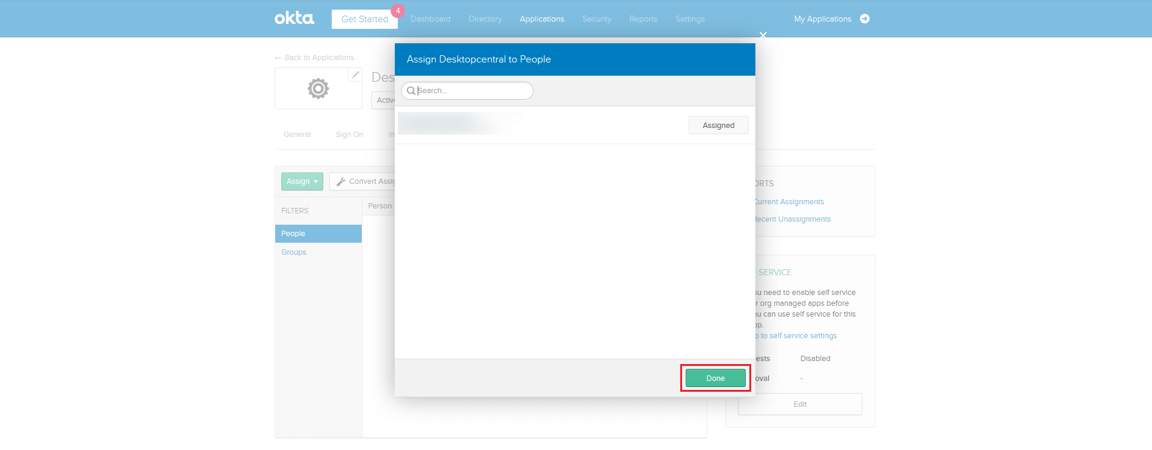Viewport: 1152px width, 450px height.
Task: Open the Settings menu
Action: pyautogui.click(x=690, y=19)
